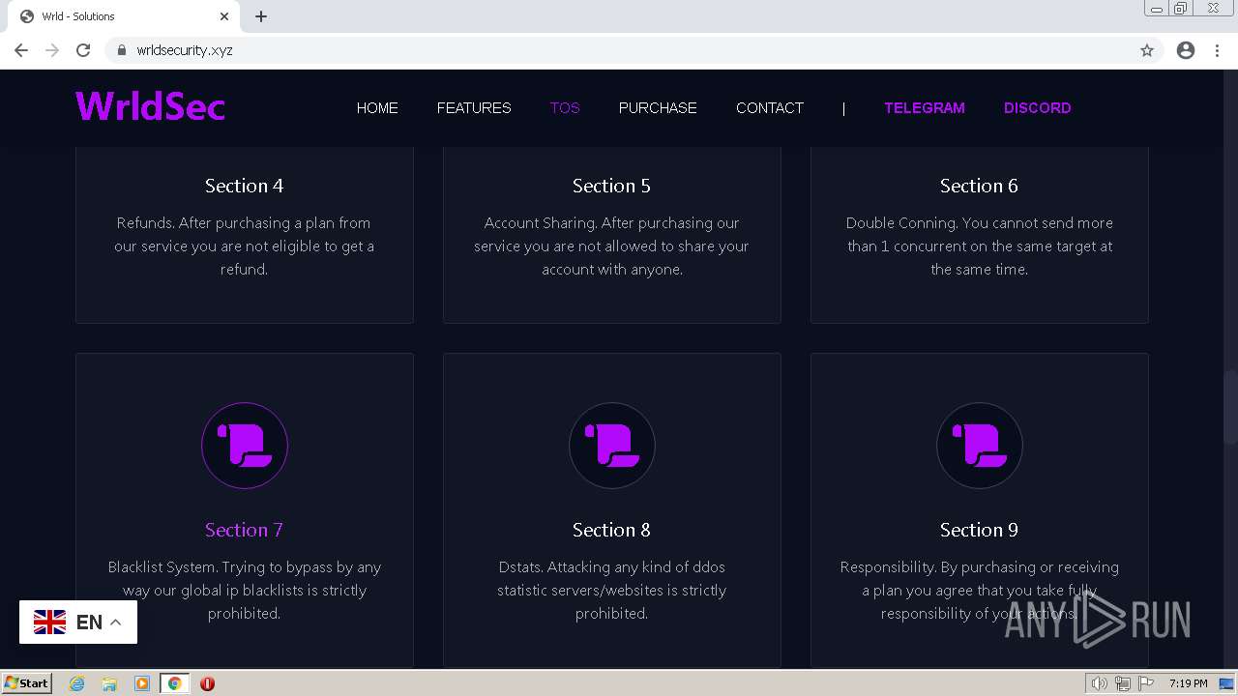
Task: Open media player from taskbar
Action: [x=142, y=683]
